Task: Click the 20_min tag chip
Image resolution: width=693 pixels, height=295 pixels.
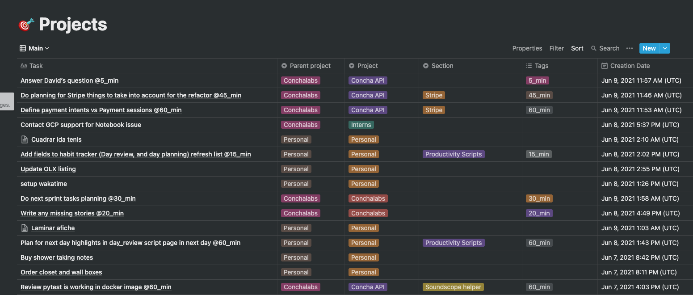Action: (539, 213)
